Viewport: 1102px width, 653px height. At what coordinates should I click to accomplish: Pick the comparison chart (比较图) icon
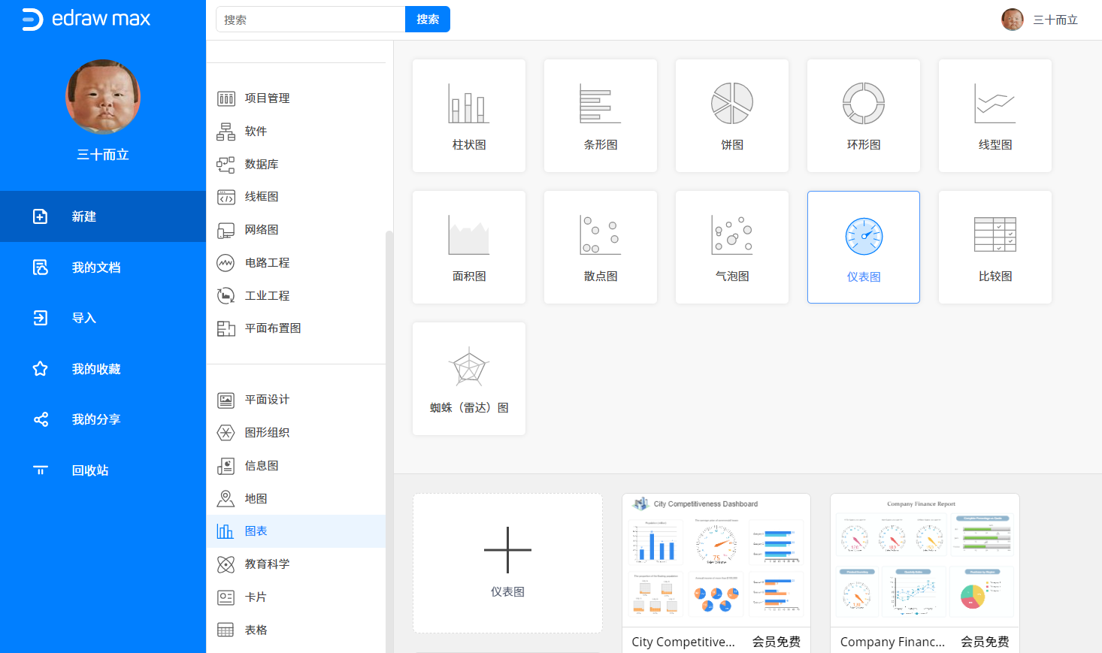(x=995, y=235)
